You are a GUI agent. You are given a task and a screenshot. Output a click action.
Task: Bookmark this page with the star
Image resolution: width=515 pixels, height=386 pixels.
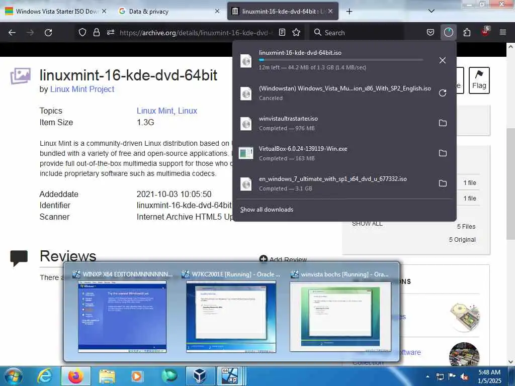296,33
